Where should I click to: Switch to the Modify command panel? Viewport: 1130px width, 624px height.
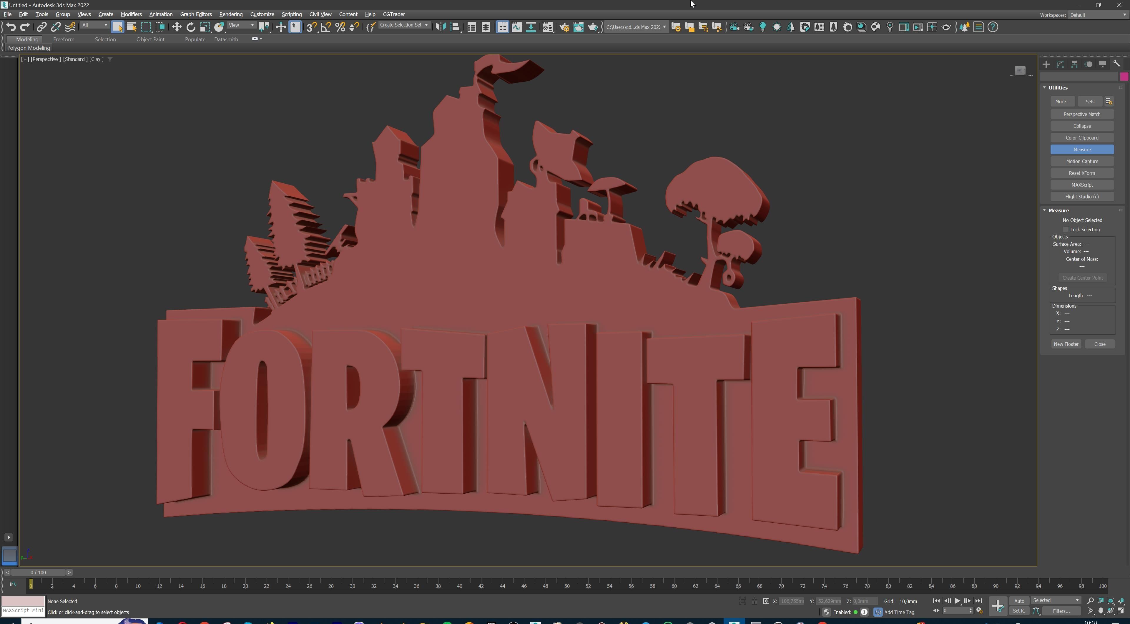[x=1060, y=64]
